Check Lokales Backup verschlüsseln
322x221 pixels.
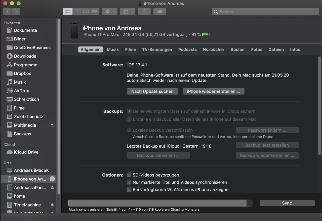129,130
